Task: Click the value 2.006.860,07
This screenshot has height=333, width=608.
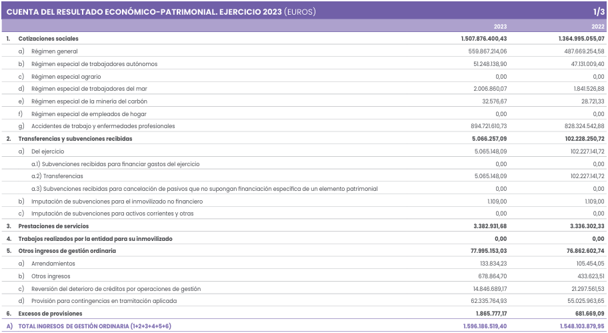Action: (x=490, y=89)
